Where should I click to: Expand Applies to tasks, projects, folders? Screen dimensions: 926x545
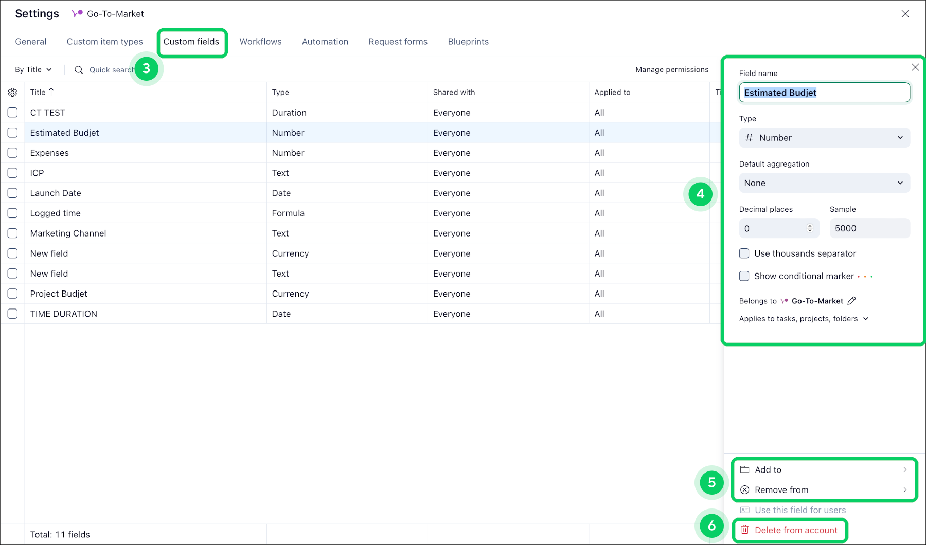804,319
